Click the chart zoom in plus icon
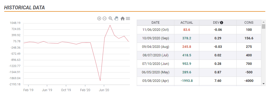269x101 pixels. pos(99,18)
